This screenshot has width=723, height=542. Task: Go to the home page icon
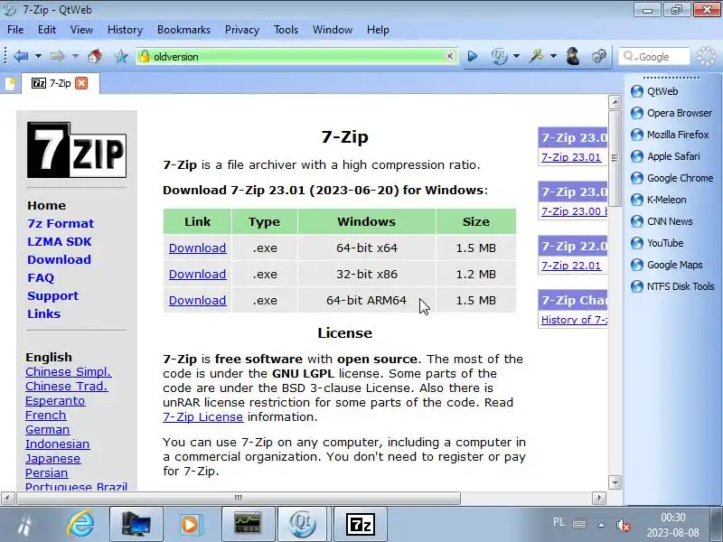(x=95, y=56)
